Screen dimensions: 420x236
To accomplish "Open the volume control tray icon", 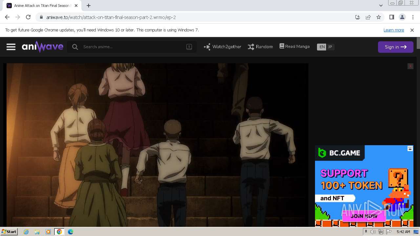I will [x=373, y=232].
